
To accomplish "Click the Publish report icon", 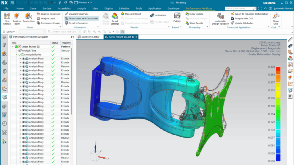I will tap(177, 17).
